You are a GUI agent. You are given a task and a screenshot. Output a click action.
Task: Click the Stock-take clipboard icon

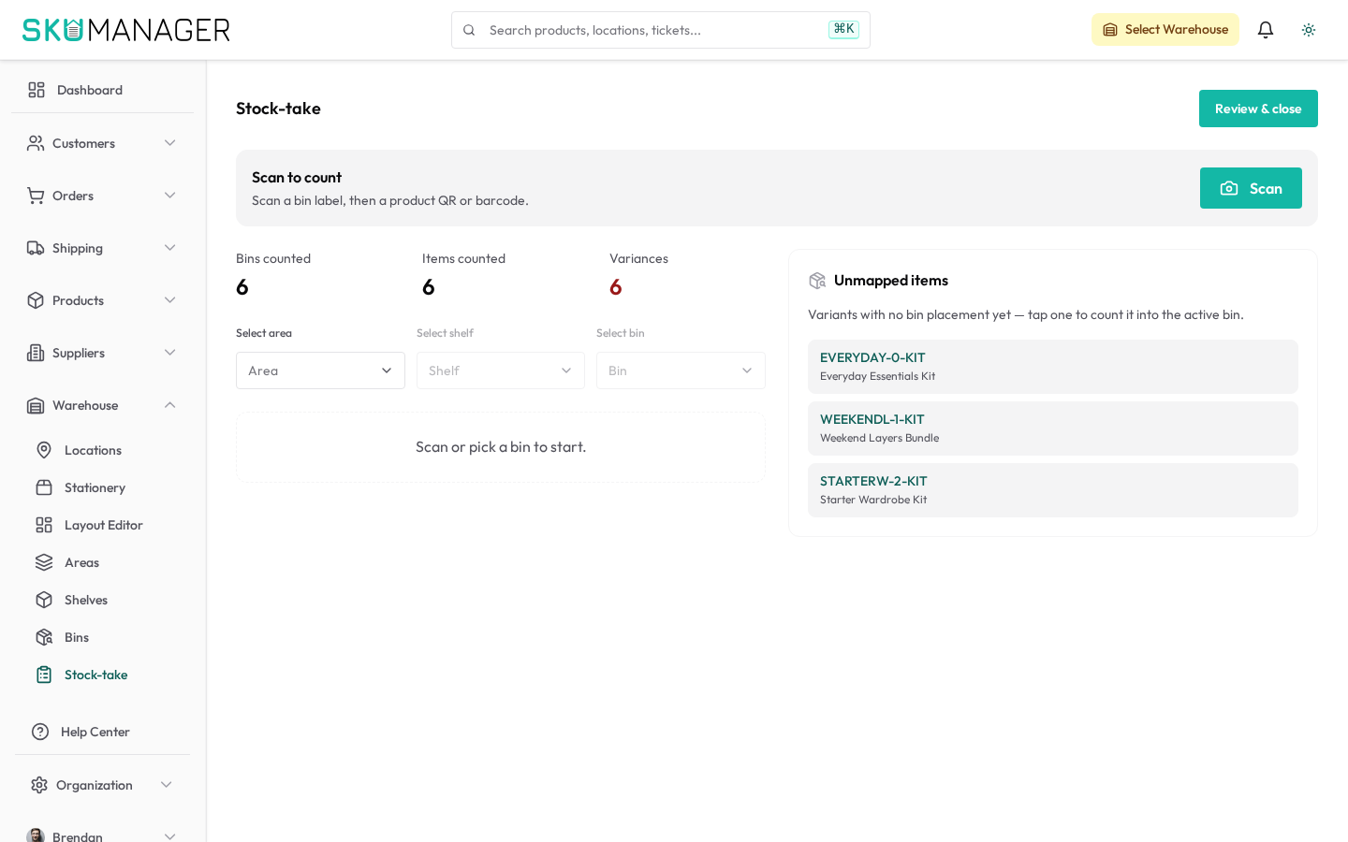click(x=44, y=675)
